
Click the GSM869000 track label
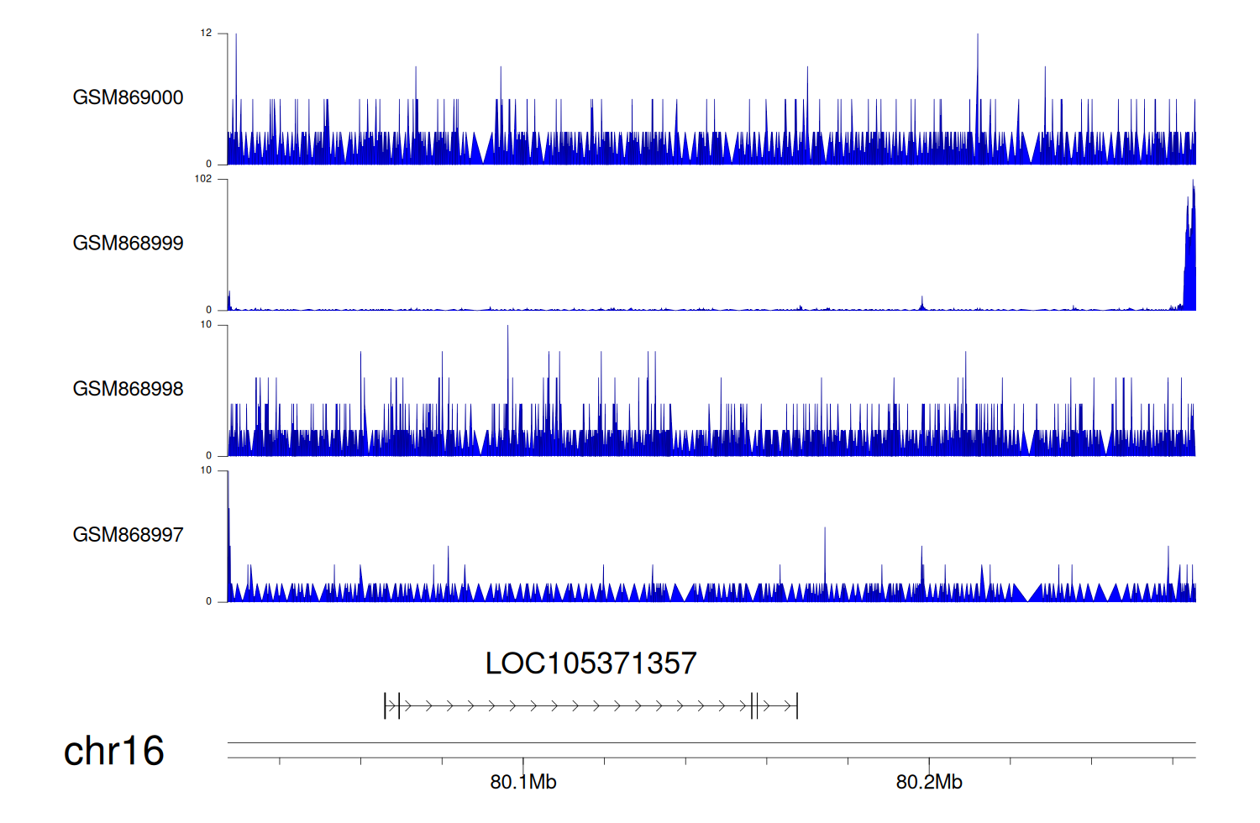coord(128,97)
